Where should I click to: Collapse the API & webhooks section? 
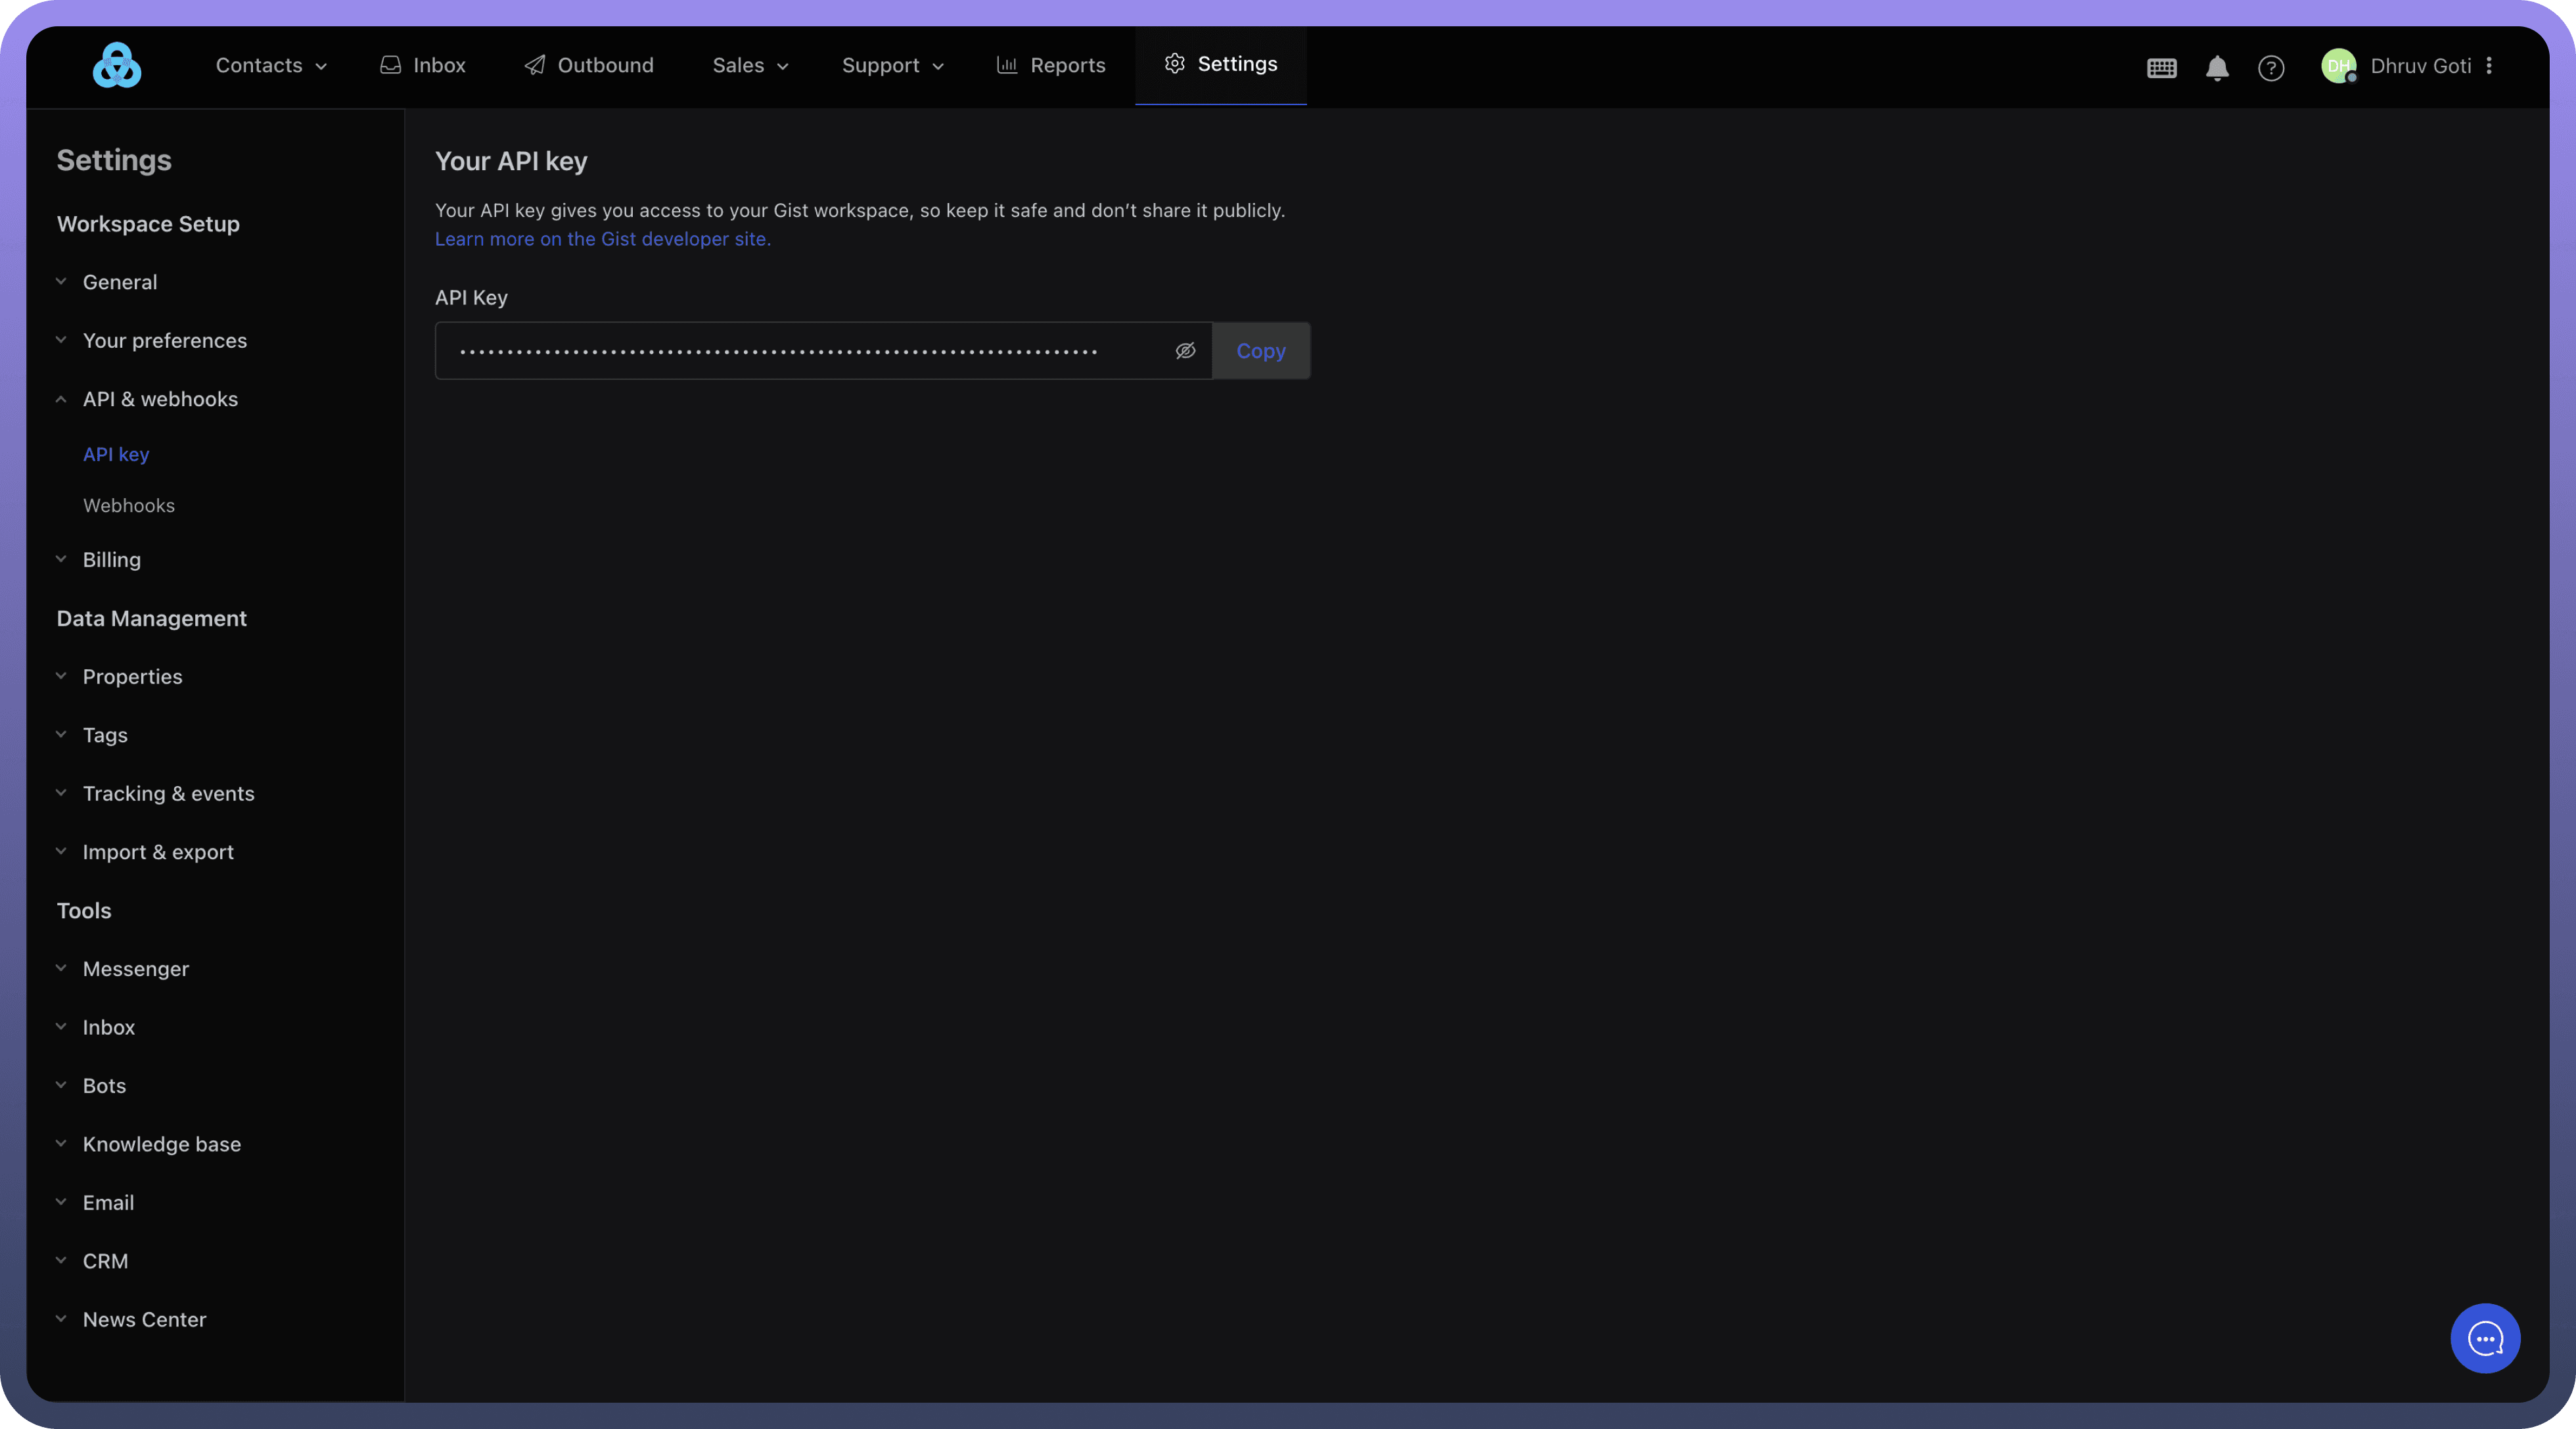(160, 399)
